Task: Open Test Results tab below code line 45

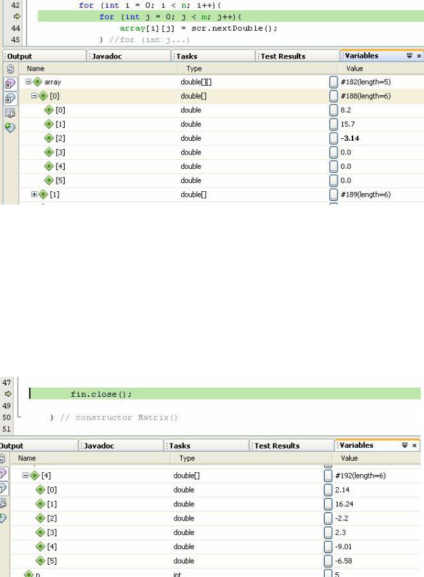Action: pos(297,56)
